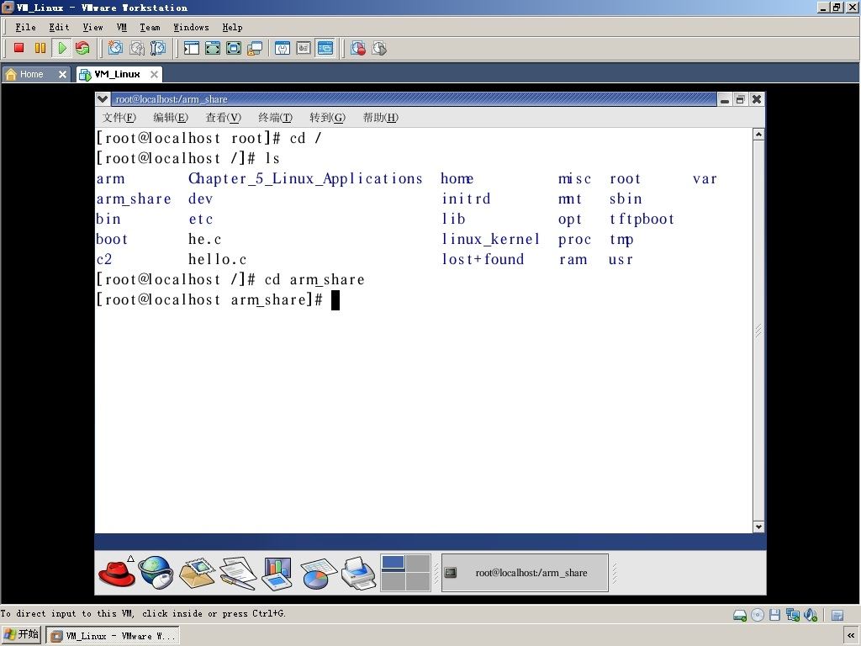Switch to the Home tab
861x646 pixels.
click(31, 74)
